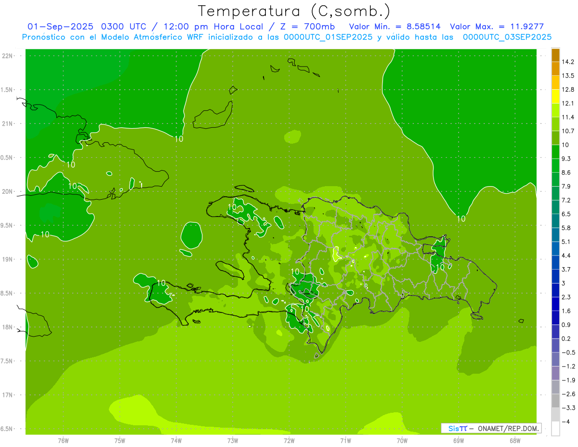This screenshot has height=447, width=578.
Task: Click the "12.8" colorbar value
Action: [x=568, y=90]
